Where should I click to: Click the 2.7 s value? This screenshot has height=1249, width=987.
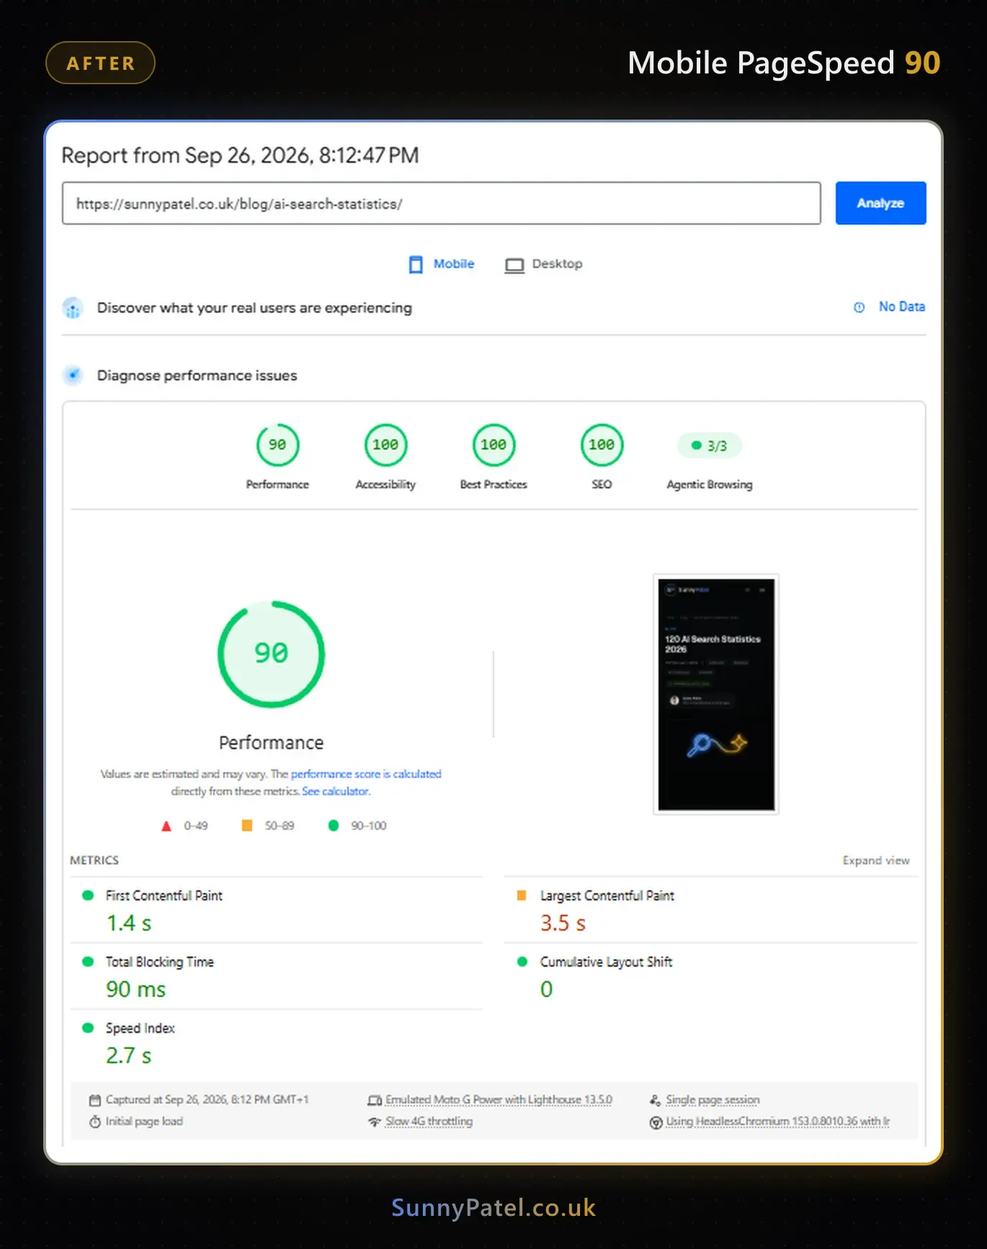tap(129, 1055)
